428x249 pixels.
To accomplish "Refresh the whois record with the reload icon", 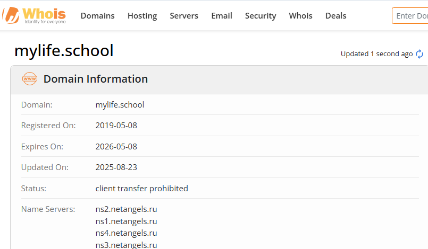I will [419, 54].
